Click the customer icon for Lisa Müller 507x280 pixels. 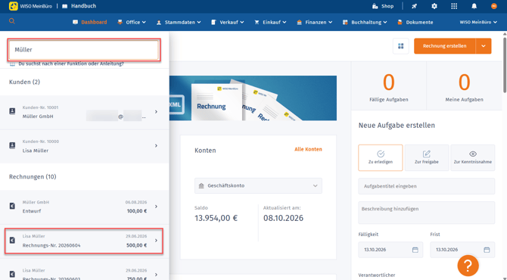click(x=12, y=145)
